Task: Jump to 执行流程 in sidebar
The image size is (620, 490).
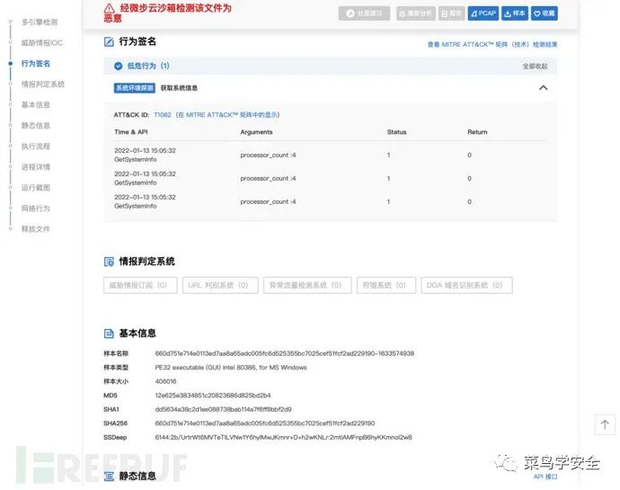Action: (36, 146)
